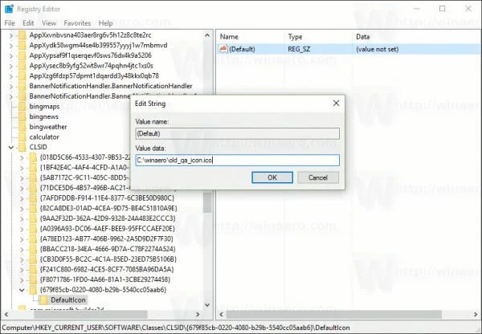This screenshot has width=482, height=334.
Task: Click tree pane horizontal scroll left arrow
Action: click(x=6, y=315)
